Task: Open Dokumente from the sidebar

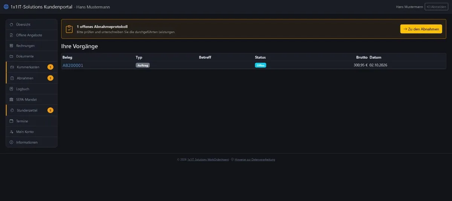Action: pyautogui.click(x=32, y=56)
